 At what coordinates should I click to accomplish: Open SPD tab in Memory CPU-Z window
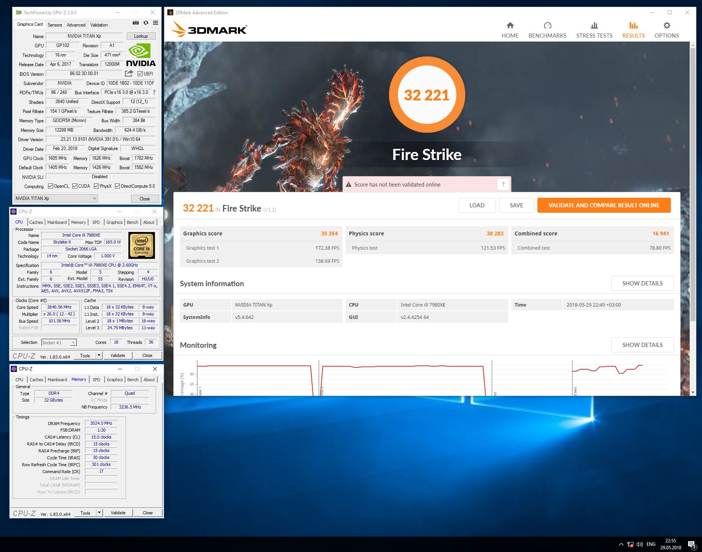96,380
